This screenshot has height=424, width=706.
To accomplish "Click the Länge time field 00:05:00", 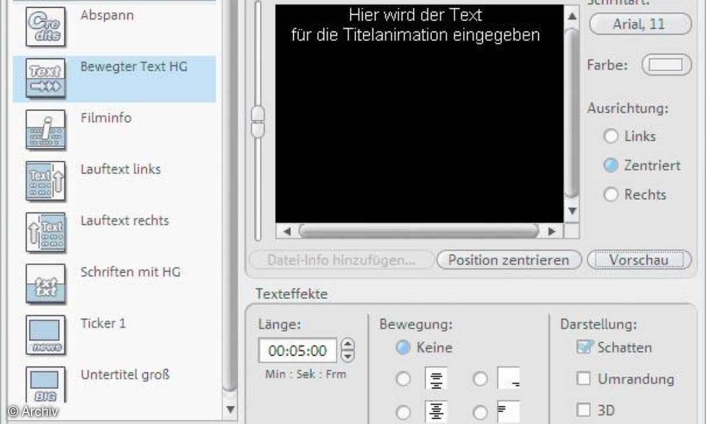I will coord(297,350).
